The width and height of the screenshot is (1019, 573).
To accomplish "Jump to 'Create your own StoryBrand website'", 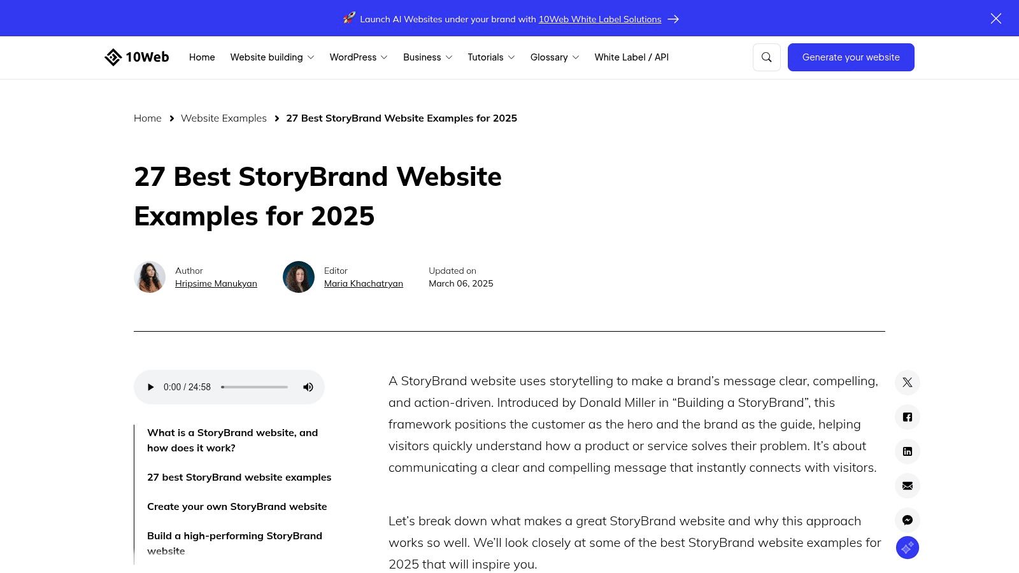I will point(237,507).
